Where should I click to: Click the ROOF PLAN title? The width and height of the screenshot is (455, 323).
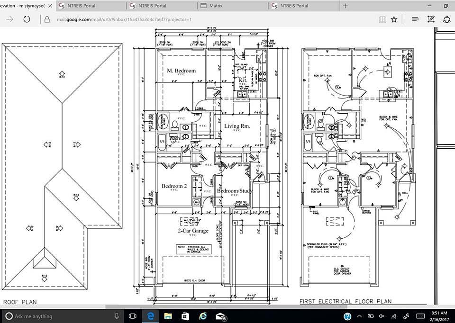[20, 302]
